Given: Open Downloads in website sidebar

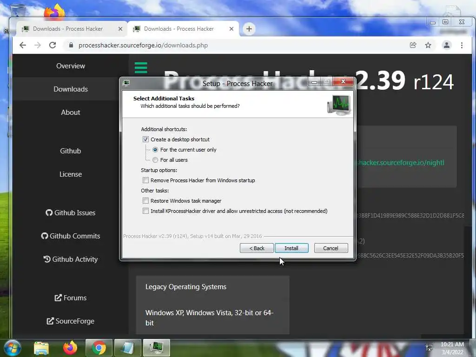Looking at the screenshot, I should [71, 89].
